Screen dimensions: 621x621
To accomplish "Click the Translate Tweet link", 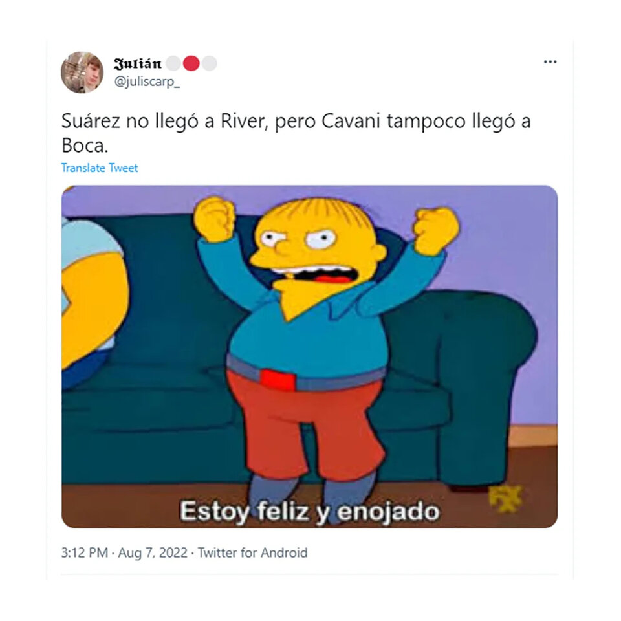I will point(100,168).
